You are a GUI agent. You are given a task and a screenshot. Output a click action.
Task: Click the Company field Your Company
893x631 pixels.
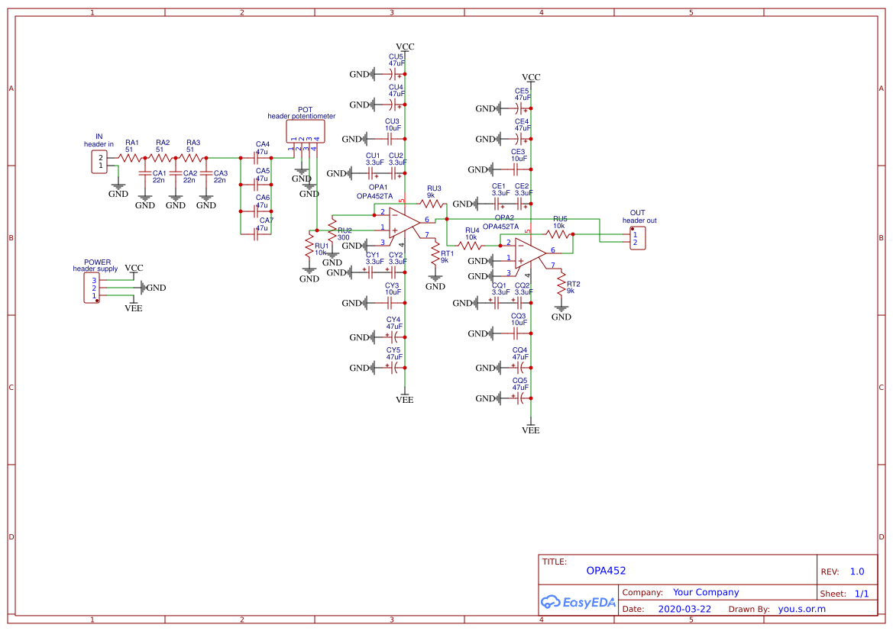coord(705,591)
